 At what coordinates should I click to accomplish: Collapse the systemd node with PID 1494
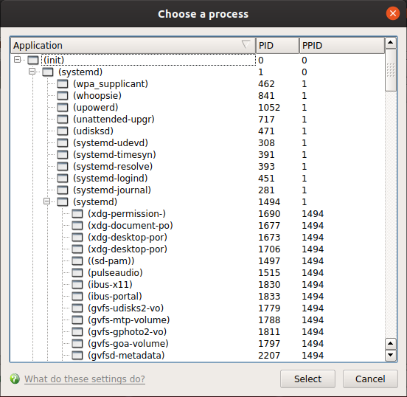pos(46,201)
